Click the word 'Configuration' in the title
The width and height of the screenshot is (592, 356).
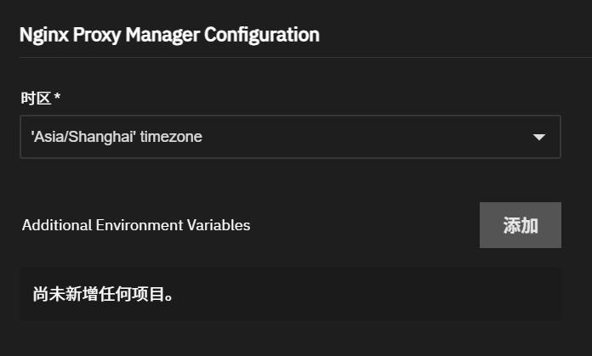point(262,35)
